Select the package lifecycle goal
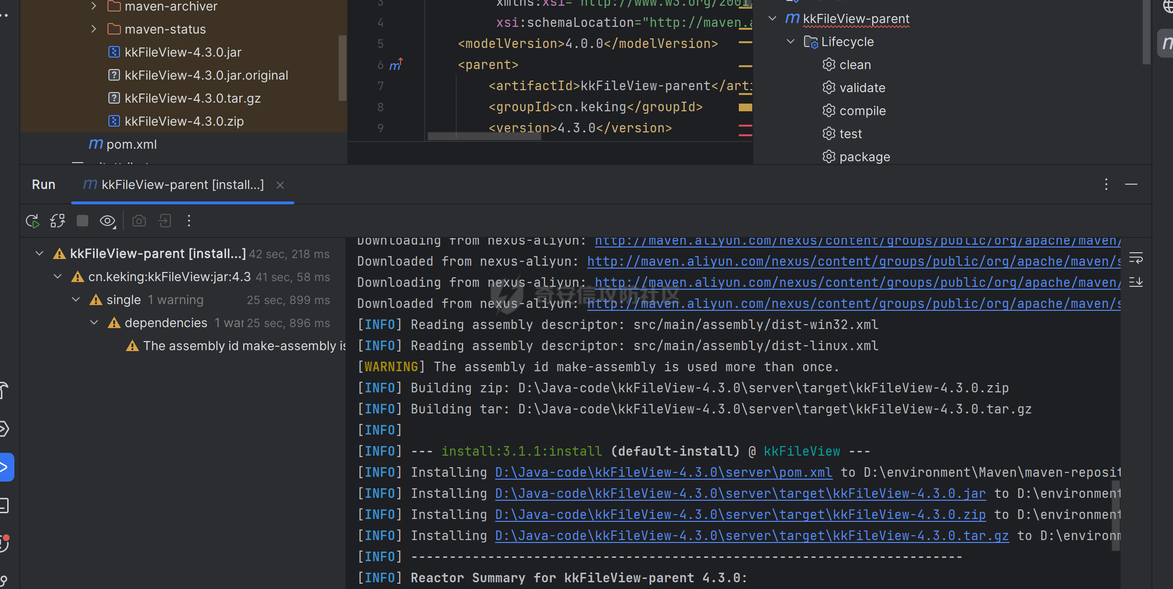 856,157
